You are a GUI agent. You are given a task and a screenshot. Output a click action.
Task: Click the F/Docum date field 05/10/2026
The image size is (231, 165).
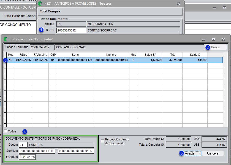pos(27,157)
